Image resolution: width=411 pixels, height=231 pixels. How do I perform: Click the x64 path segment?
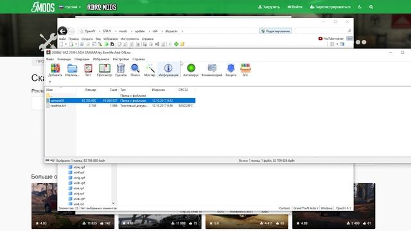pos(155,31)
